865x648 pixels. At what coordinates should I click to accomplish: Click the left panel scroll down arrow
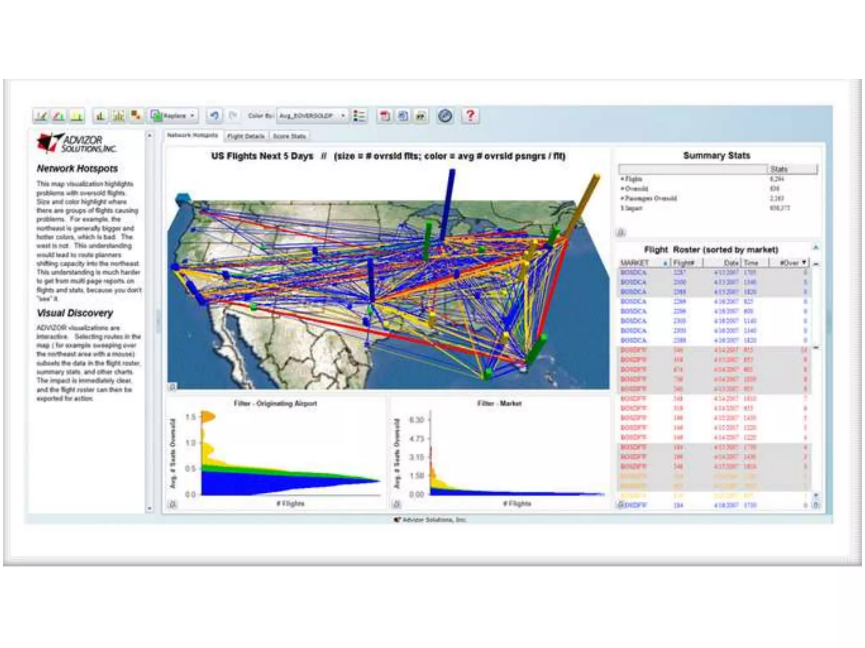click(150, 508)
